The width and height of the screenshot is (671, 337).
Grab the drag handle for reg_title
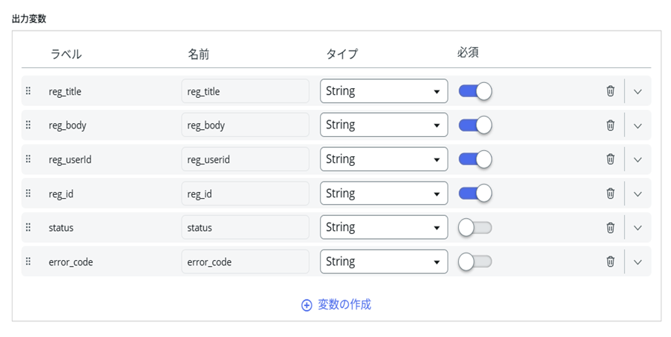click(x=28, y=91)
